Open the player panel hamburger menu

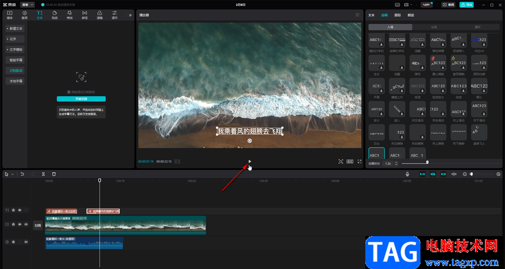point(357,15)
